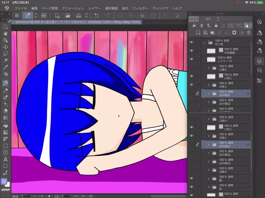Select the main drawing color swatch
Image resolution: width=265 pixels, height=198 pixels.
(4, 181)
